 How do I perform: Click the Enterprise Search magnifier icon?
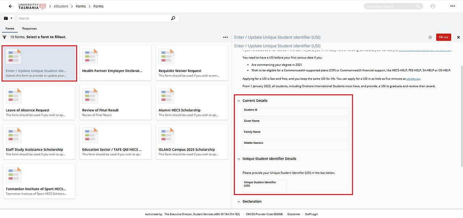click(x=418, y=6)
